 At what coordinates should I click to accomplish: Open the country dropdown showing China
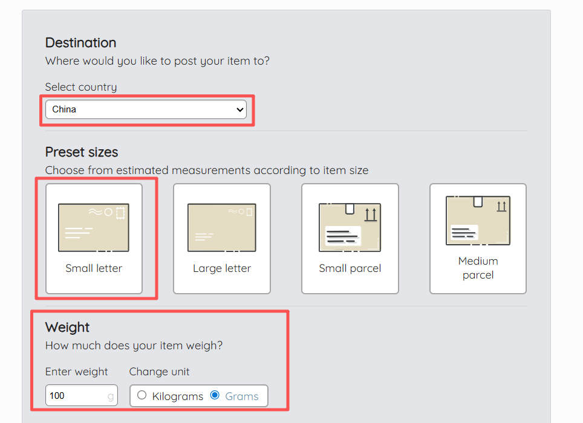click(139, 109)
